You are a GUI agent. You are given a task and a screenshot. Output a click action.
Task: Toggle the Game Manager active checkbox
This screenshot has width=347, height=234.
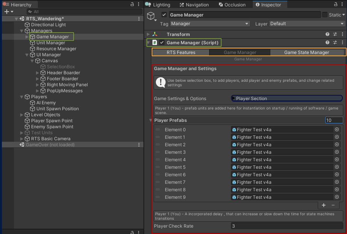pyautogui.click(x=164, y=15)
